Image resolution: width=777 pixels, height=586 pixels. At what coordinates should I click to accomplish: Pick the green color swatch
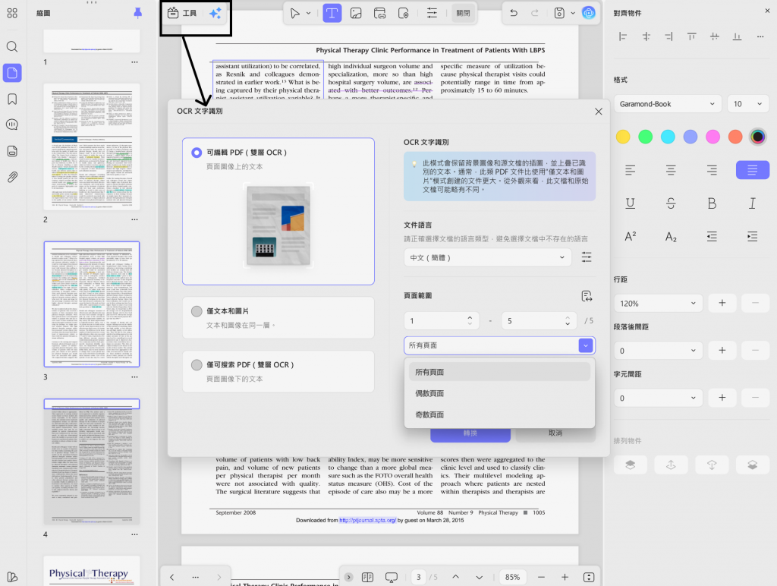click(x=645, y=137)
